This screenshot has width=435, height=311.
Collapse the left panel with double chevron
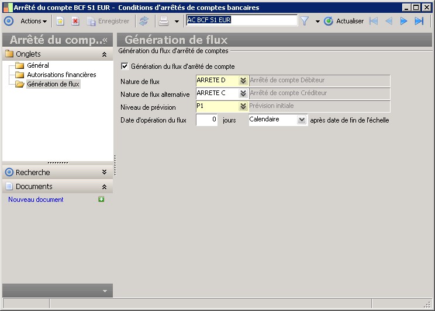pos(105,40)
